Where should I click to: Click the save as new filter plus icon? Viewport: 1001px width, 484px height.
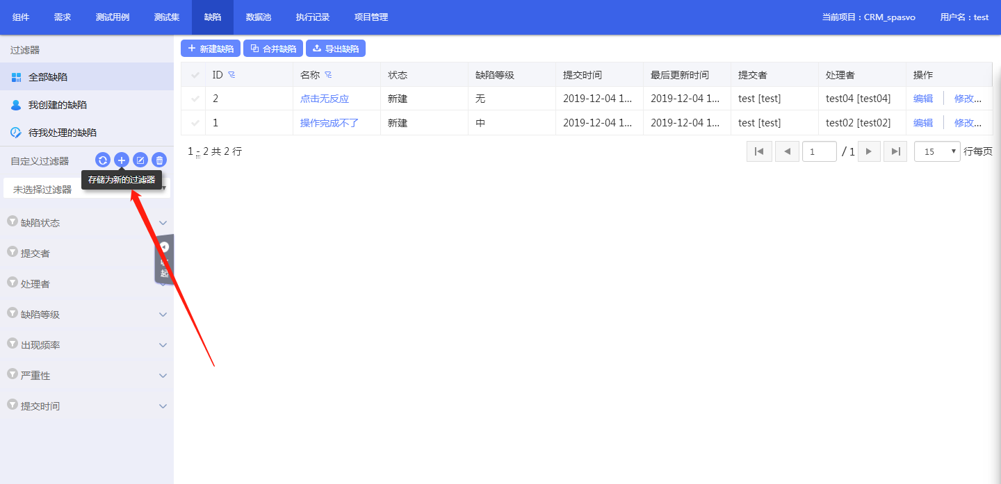(122, 160)
